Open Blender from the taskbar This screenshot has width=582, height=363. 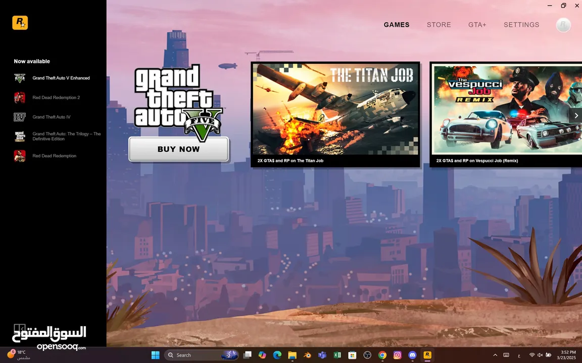(x=307, y=355)
